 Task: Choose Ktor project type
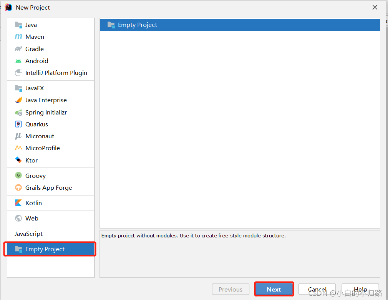tap(51, 161)
